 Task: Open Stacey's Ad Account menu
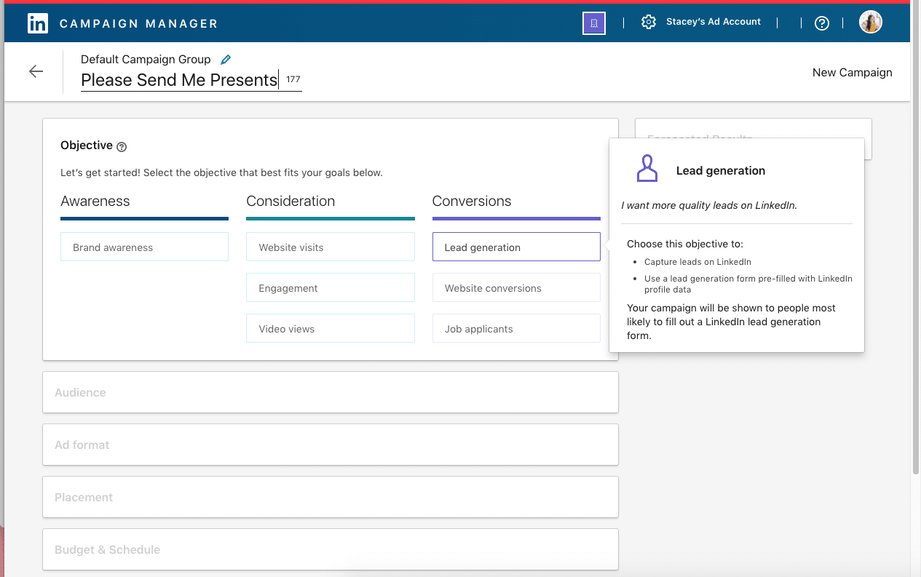coord(713,23)
